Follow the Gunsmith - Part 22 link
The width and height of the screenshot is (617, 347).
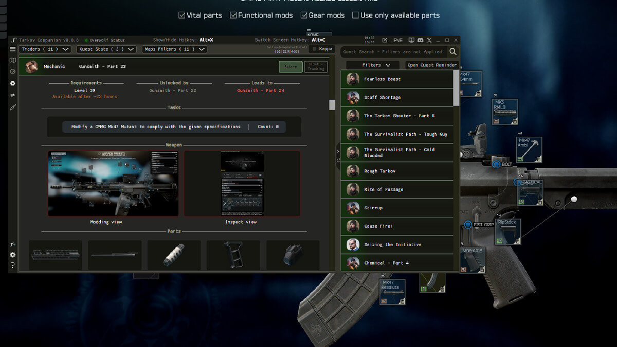(173, 90)
